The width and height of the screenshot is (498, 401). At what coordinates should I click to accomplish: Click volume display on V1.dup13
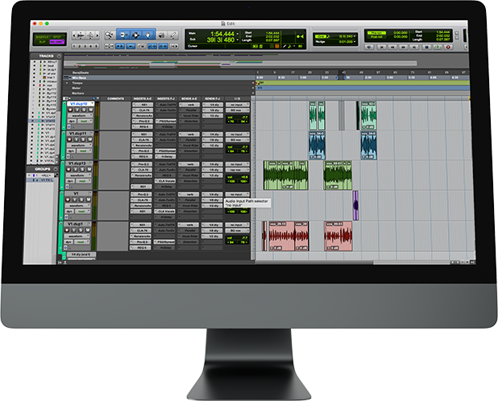(237, 176)
